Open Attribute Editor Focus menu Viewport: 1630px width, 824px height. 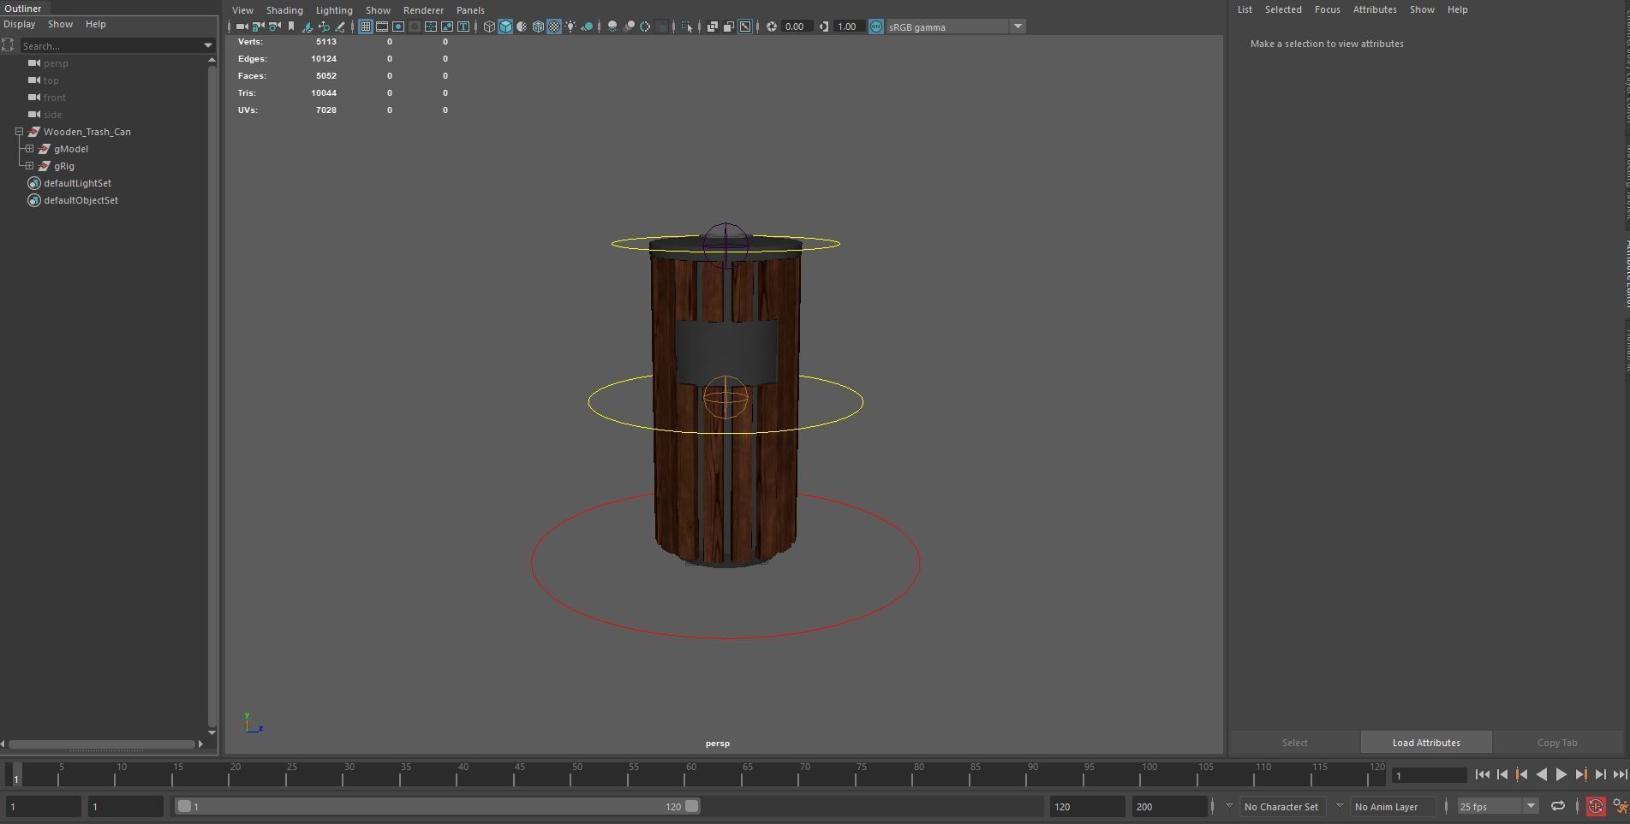coord(1327,9)
